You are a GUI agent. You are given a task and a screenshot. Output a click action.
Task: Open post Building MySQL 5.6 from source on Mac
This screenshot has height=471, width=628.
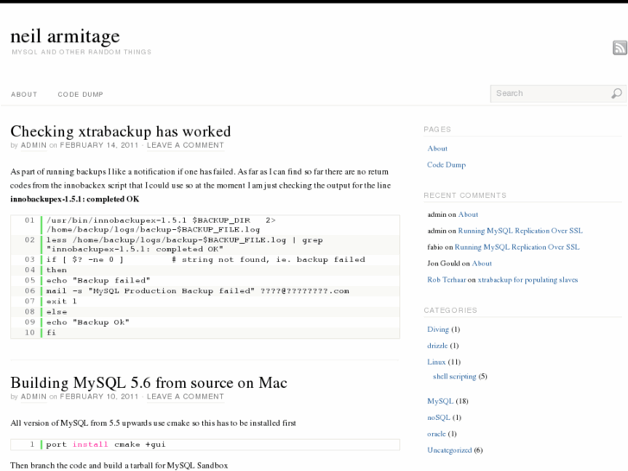coord(149,383)
